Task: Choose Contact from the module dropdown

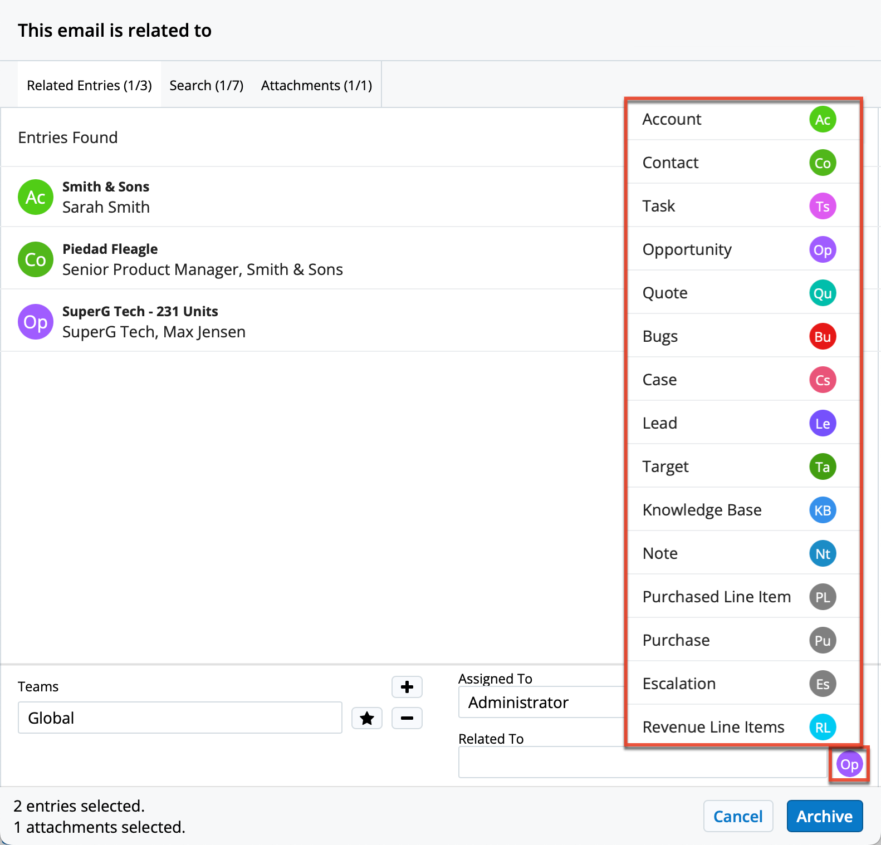Action: [x=743, y=163]
